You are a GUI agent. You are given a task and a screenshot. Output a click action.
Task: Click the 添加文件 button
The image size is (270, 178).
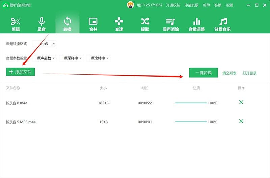point(21,72)
